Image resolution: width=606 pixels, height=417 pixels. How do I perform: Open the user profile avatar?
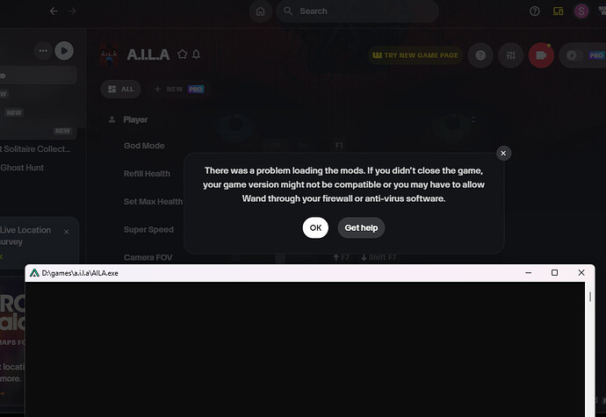581,11
